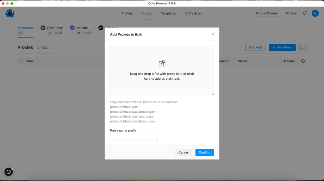324x181 pixels.
Task: Click the macOS green fullscreen window button
Action: click(12, 3)
